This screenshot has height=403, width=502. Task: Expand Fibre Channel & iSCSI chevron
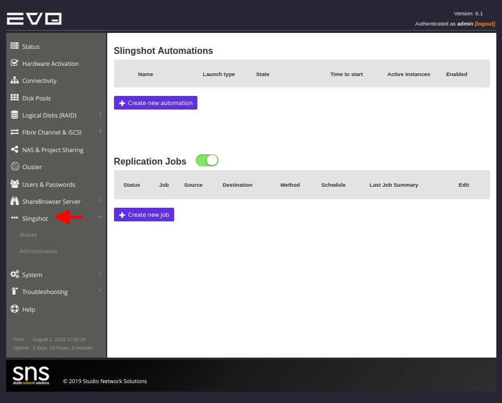pos(100,131)
